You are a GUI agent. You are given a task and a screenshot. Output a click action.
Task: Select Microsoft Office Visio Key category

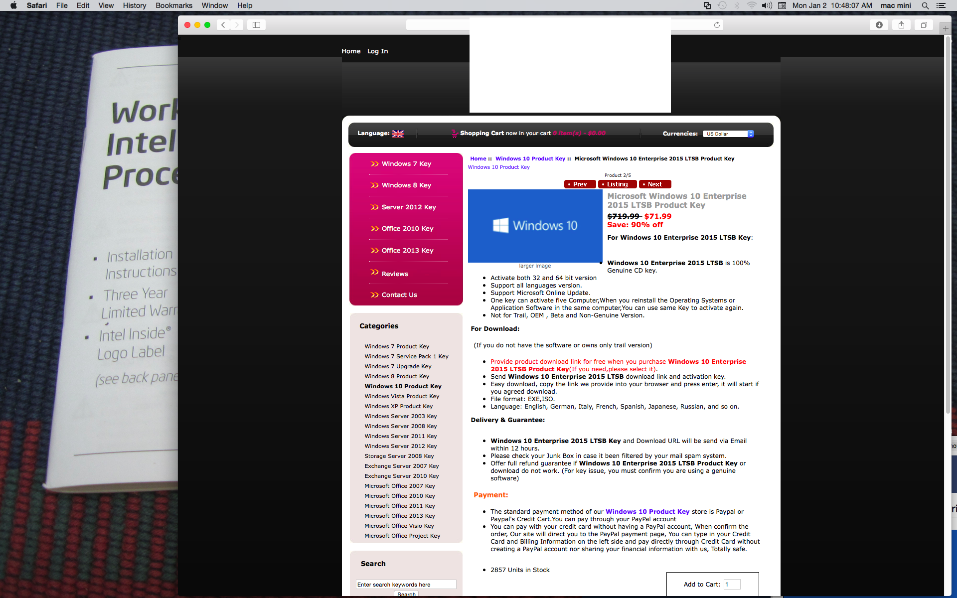click(399, 526)
